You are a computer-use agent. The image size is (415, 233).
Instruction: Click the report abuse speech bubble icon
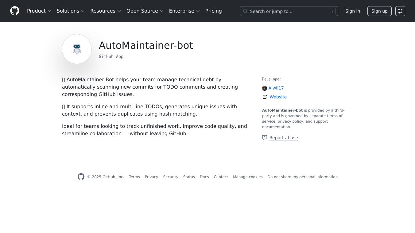tap(265, 138)
